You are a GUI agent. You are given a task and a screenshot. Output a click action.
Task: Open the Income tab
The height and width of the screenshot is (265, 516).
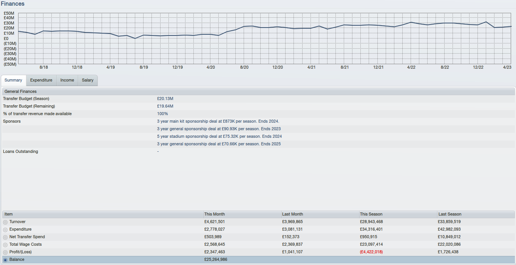pyautogui.click(x=67, y=80)
